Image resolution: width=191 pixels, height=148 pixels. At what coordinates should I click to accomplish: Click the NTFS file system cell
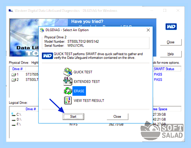click(73, 125)
